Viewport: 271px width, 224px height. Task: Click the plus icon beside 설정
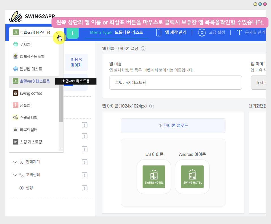point(84,188)
